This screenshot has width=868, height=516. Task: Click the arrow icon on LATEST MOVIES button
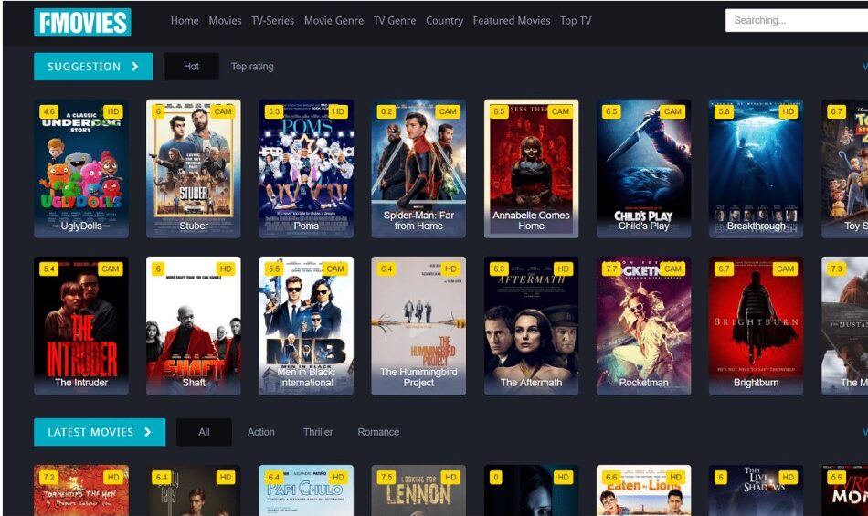pos(147,432)
